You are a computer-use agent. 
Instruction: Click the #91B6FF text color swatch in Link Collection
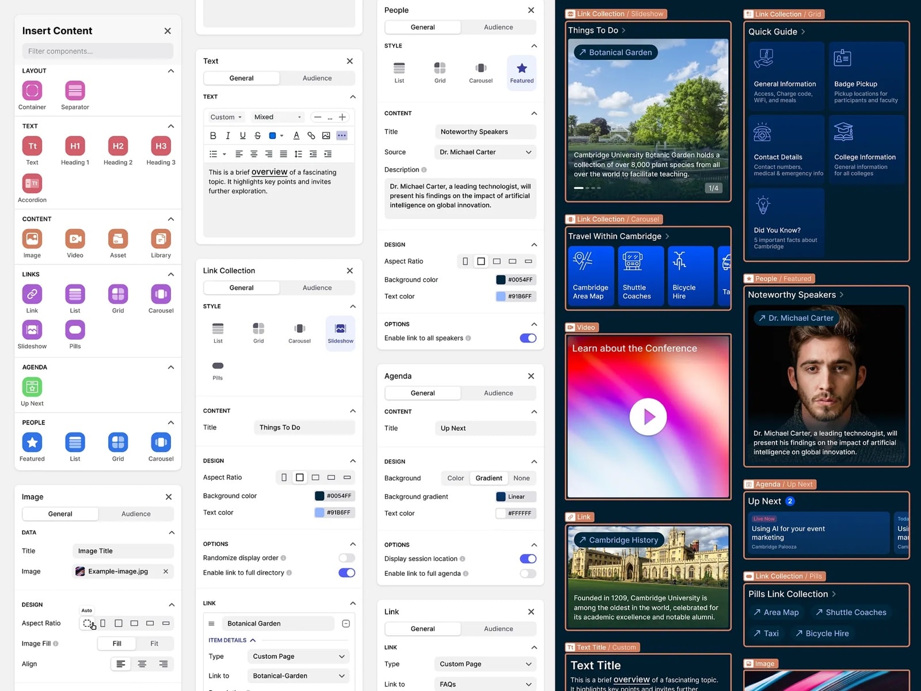pyautogui.click(x=319, y=512)
